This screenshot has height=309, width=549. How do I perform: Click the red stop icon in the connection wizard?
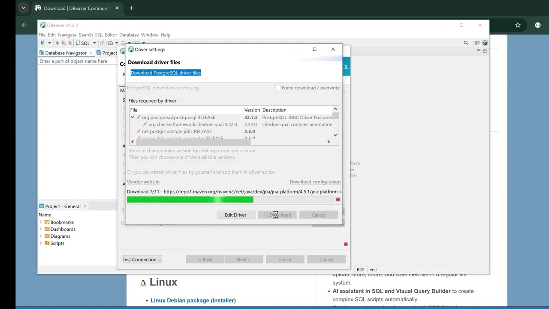[x=346, y=244]
